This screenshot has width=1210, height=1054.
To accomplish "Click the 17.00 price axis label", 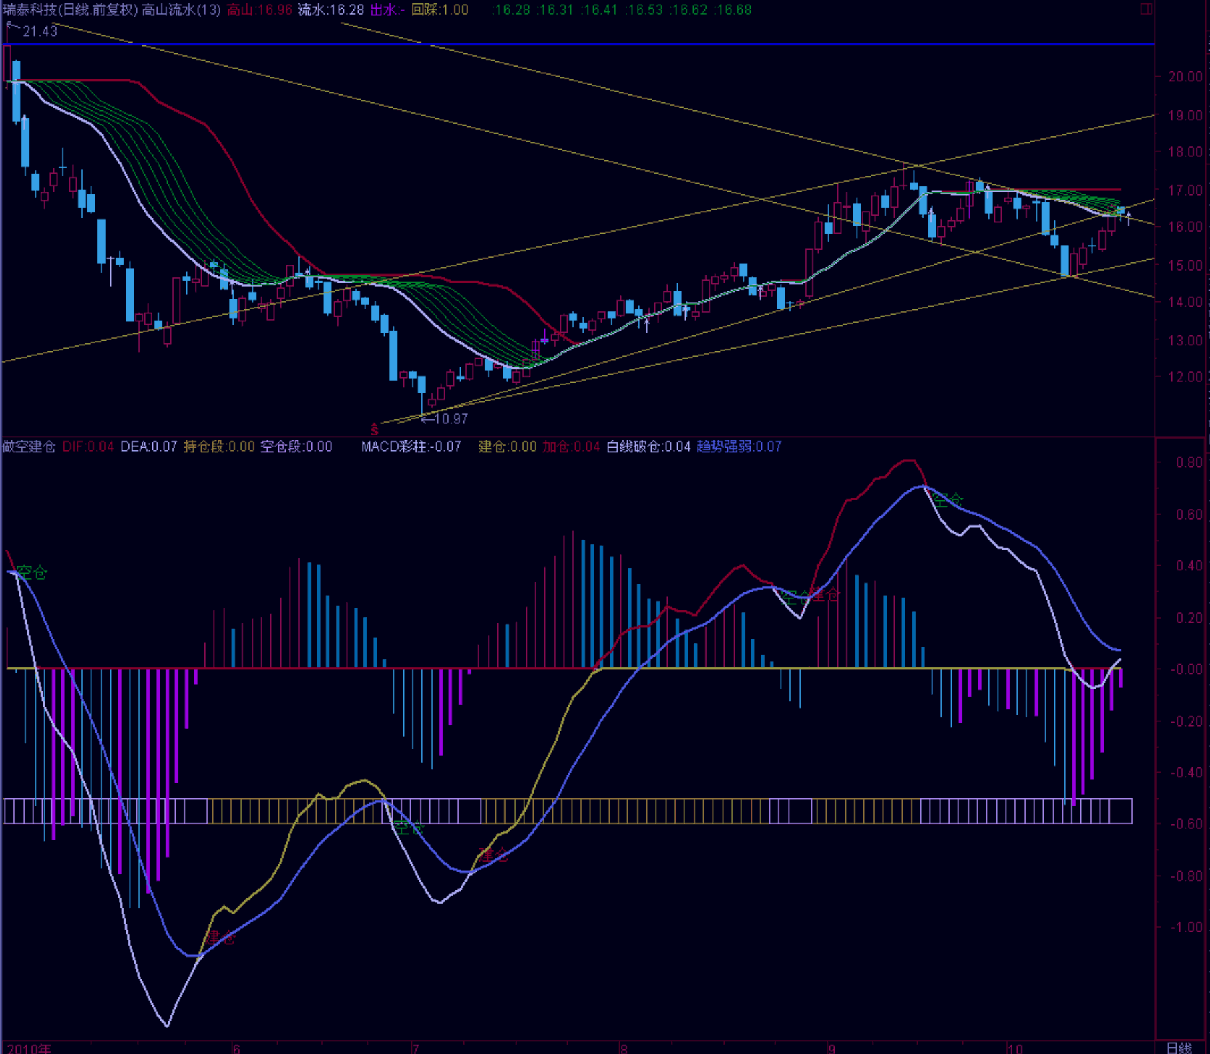I will click(x=1185, y=190).
